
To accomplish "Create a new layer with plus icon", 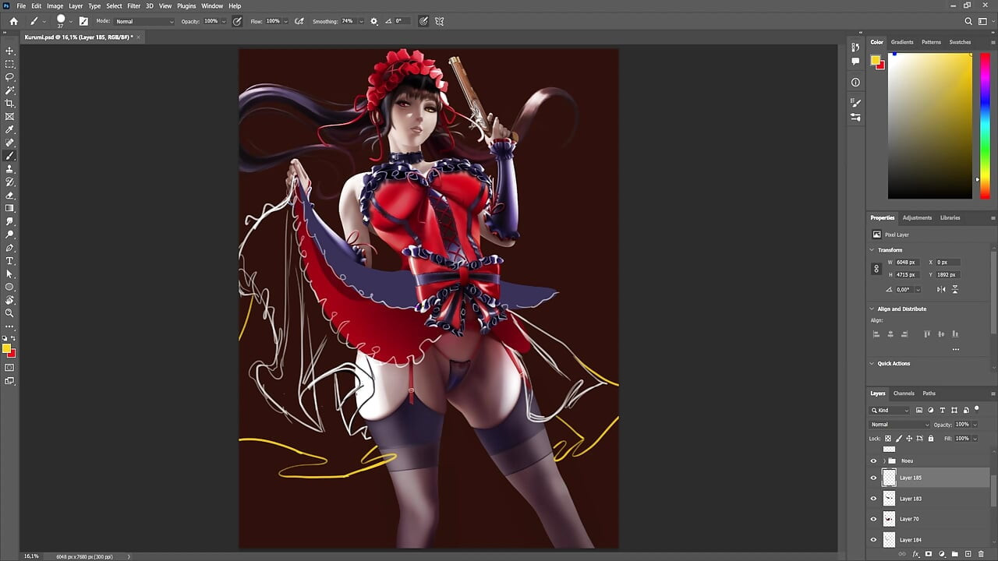I will (x=968, y=554).
